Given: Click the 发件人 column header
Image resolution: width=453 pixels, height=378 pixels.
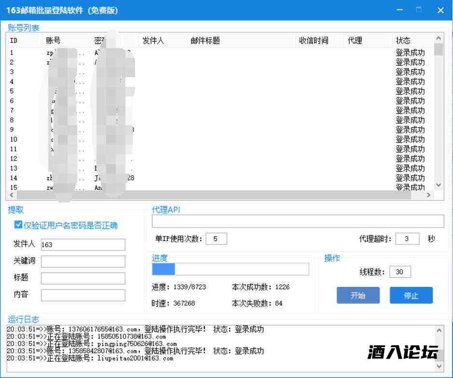Looking at the screenshot, I should coord(164,40).
